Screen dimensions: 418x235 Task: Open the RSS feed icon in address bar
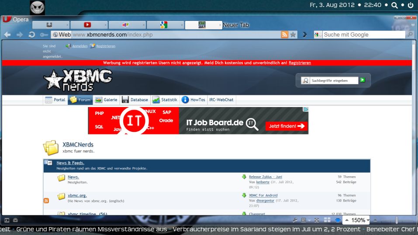coord(284,34)
